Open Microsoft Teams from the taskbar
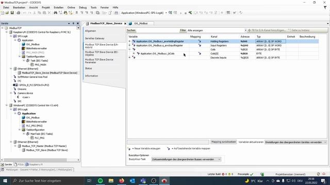330x185 pixels. pyautogui.click(x=143, y=180)
